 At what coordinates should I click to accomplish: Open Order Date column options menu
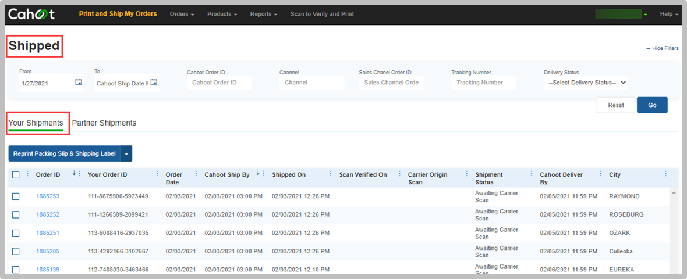click(196, 174)
